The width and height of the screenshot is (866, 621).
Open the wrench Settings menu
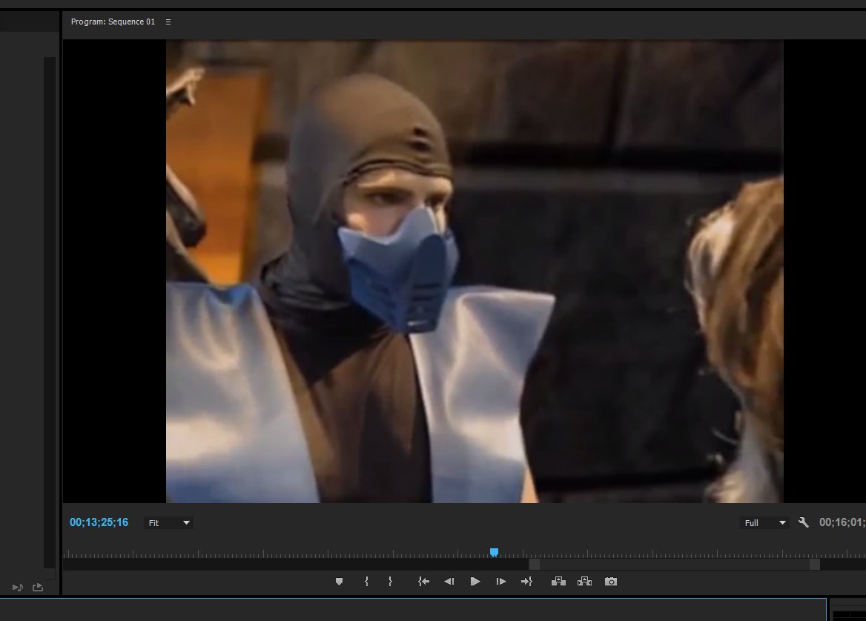point(804,522)
